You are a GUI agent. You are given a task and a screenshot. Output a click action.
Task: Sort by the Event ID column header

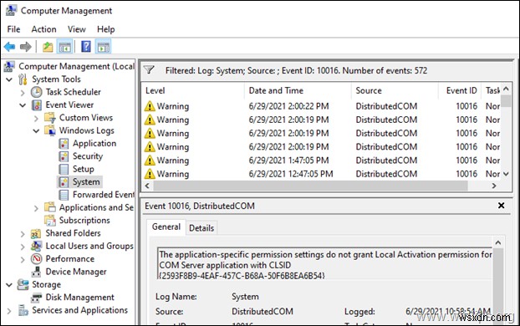[x=460, y=90]
